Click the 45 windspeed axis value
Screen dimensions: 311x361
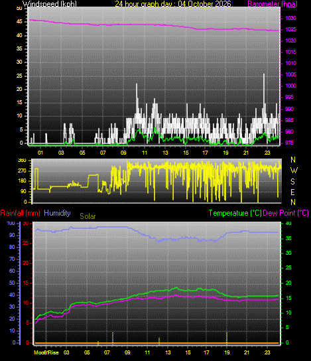[19, 22]
